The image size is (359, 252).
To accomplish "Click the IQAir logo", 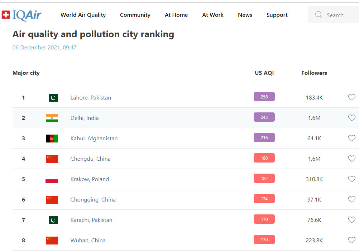I will (x=21, y=15).
